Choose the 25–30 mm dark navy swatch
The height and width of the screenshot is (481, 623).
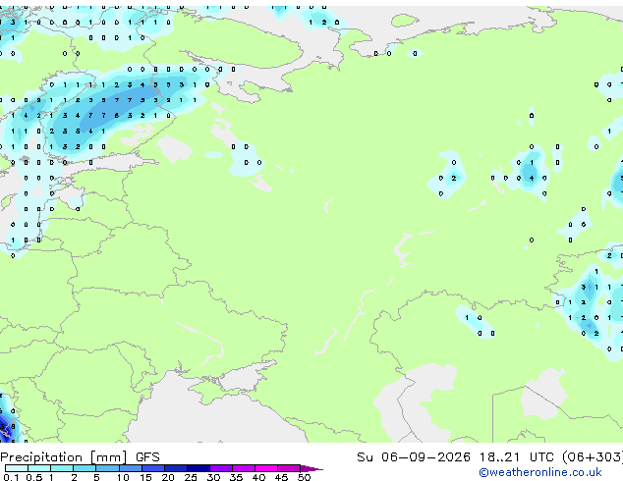tap(198, 468)
